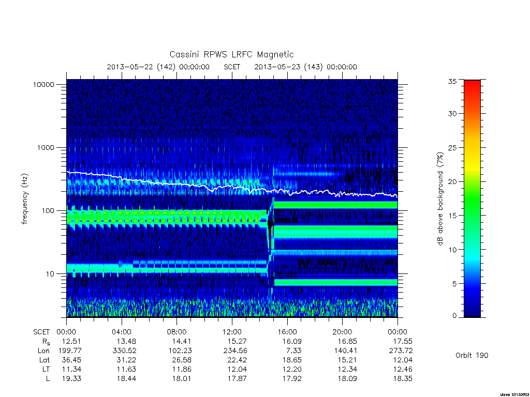
Task: Click the dB above background colorbar title
Action: pos(440,199)
